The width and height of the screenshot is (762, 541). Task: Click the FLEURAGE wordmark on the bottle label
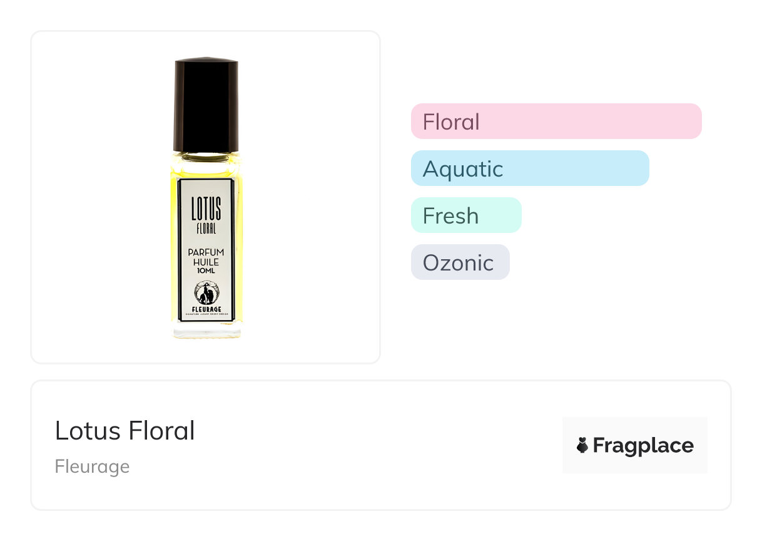[x=206, y=308]
